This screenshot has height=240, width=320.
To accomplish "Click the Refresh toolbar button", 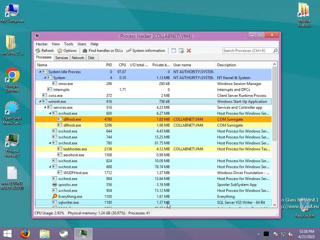I will (x=44, y=51).
